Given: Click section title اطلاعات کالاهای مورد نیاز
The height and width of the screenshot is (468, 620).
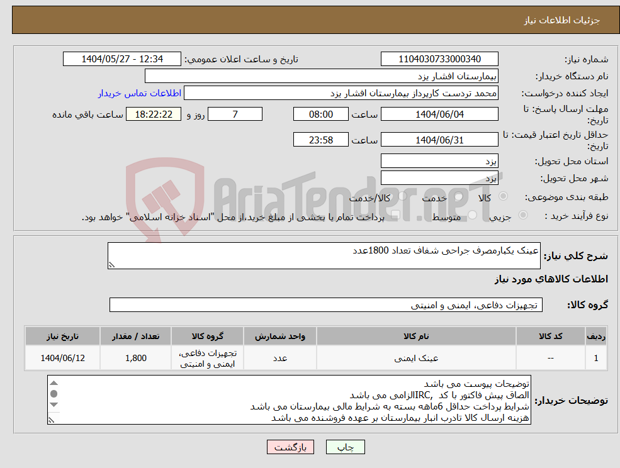Looking at the screenshot, I should pyautogui.click(x=551, y=279).
